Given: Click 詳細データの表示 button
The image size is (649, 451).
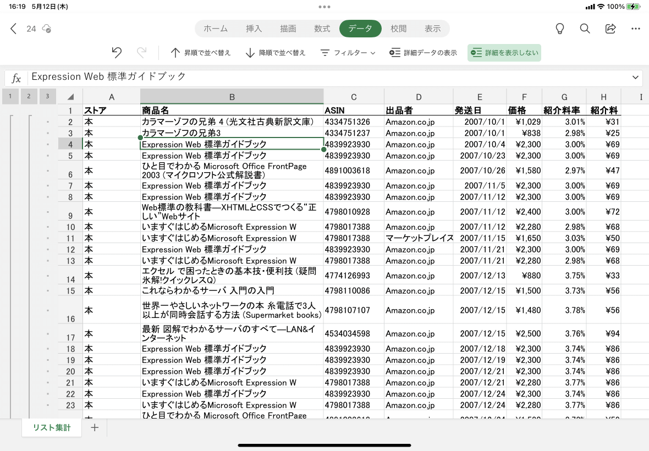Looking at the screenshot, I should pyautogui.click(x=423, y=53).
